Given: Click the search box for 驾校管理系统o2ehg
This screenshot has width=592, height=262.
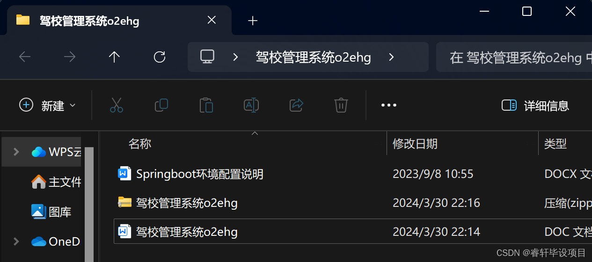Looking at the screenshot, I should tap(514, 57).
